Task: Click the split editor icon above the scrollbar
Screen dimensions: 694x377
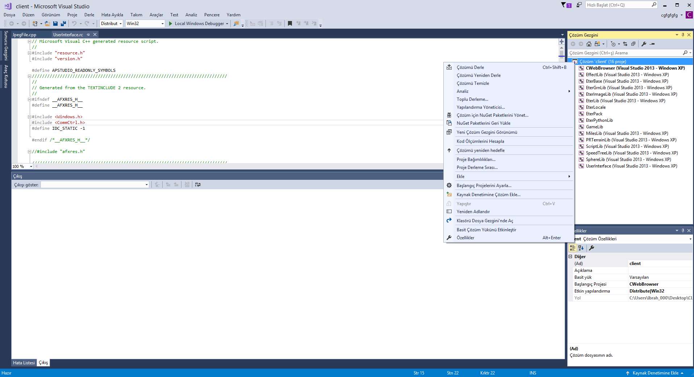Action: click(561, 42)
